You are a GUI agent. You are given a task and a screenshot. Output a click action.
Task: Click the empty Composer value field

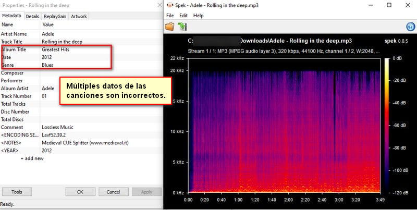[x=101, y=72]
